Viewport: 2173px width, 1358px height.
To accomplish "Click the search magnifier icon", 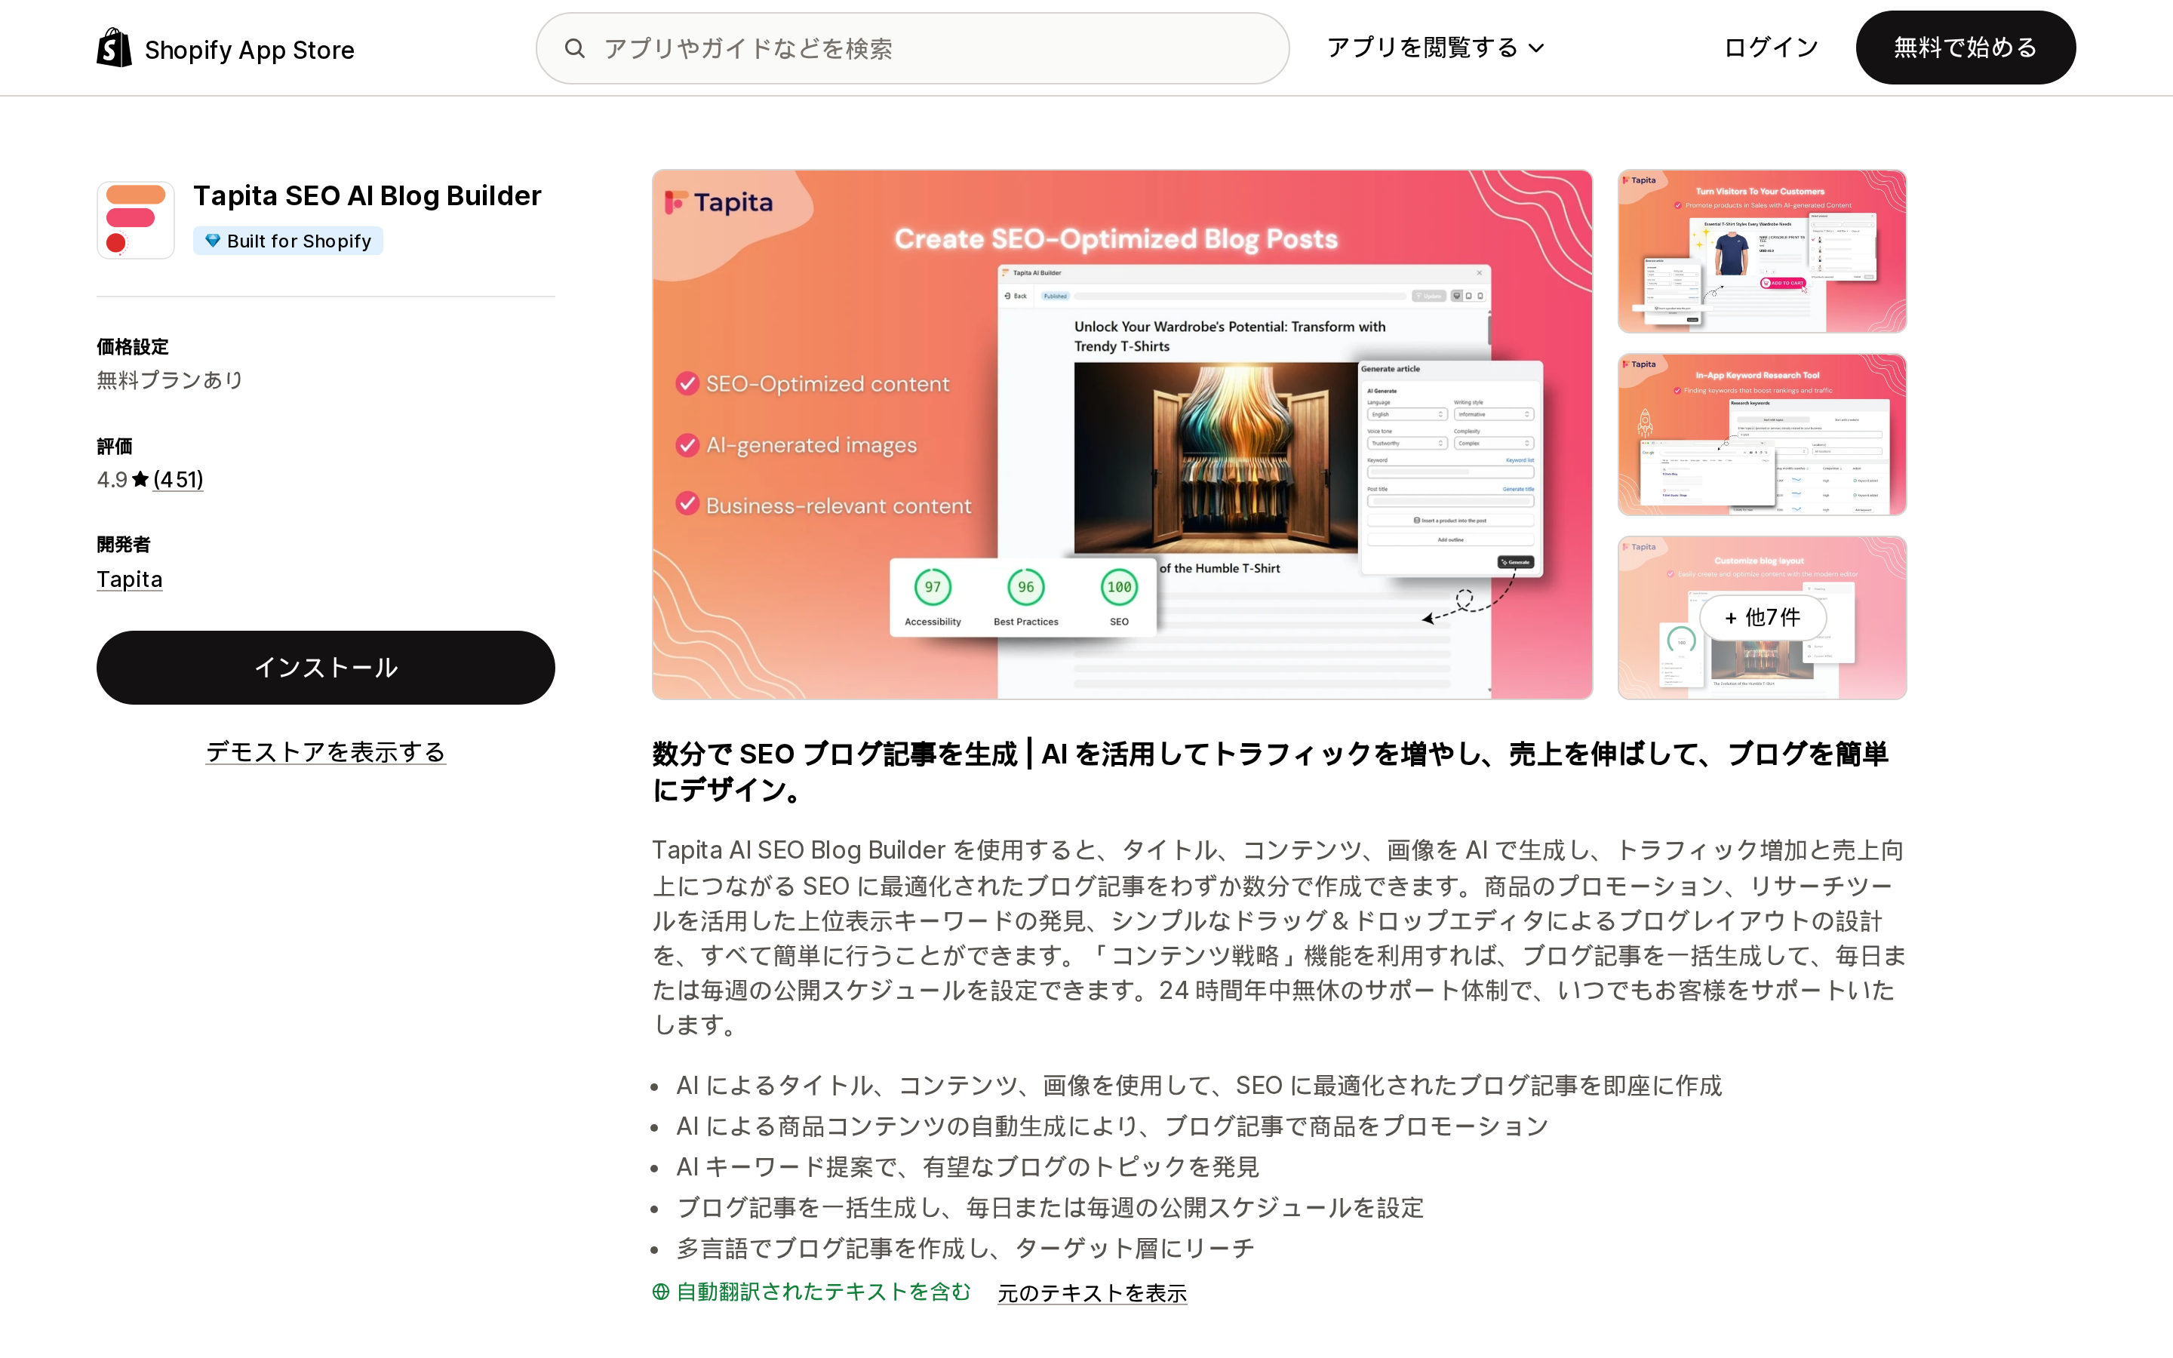I will (575, 48).
